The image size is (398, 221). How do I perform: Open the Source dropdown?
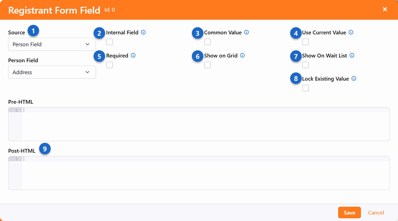(52, 44)
